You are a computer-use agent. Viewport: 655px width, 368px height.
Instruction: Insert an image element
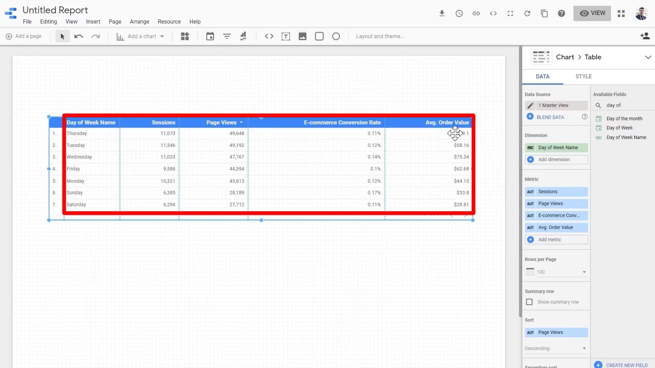(x=303, y=36)
